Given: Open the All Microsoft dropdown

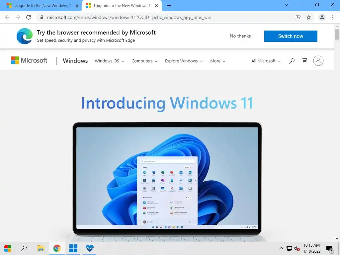Looking at the screenshot, I should click(266, 61).
